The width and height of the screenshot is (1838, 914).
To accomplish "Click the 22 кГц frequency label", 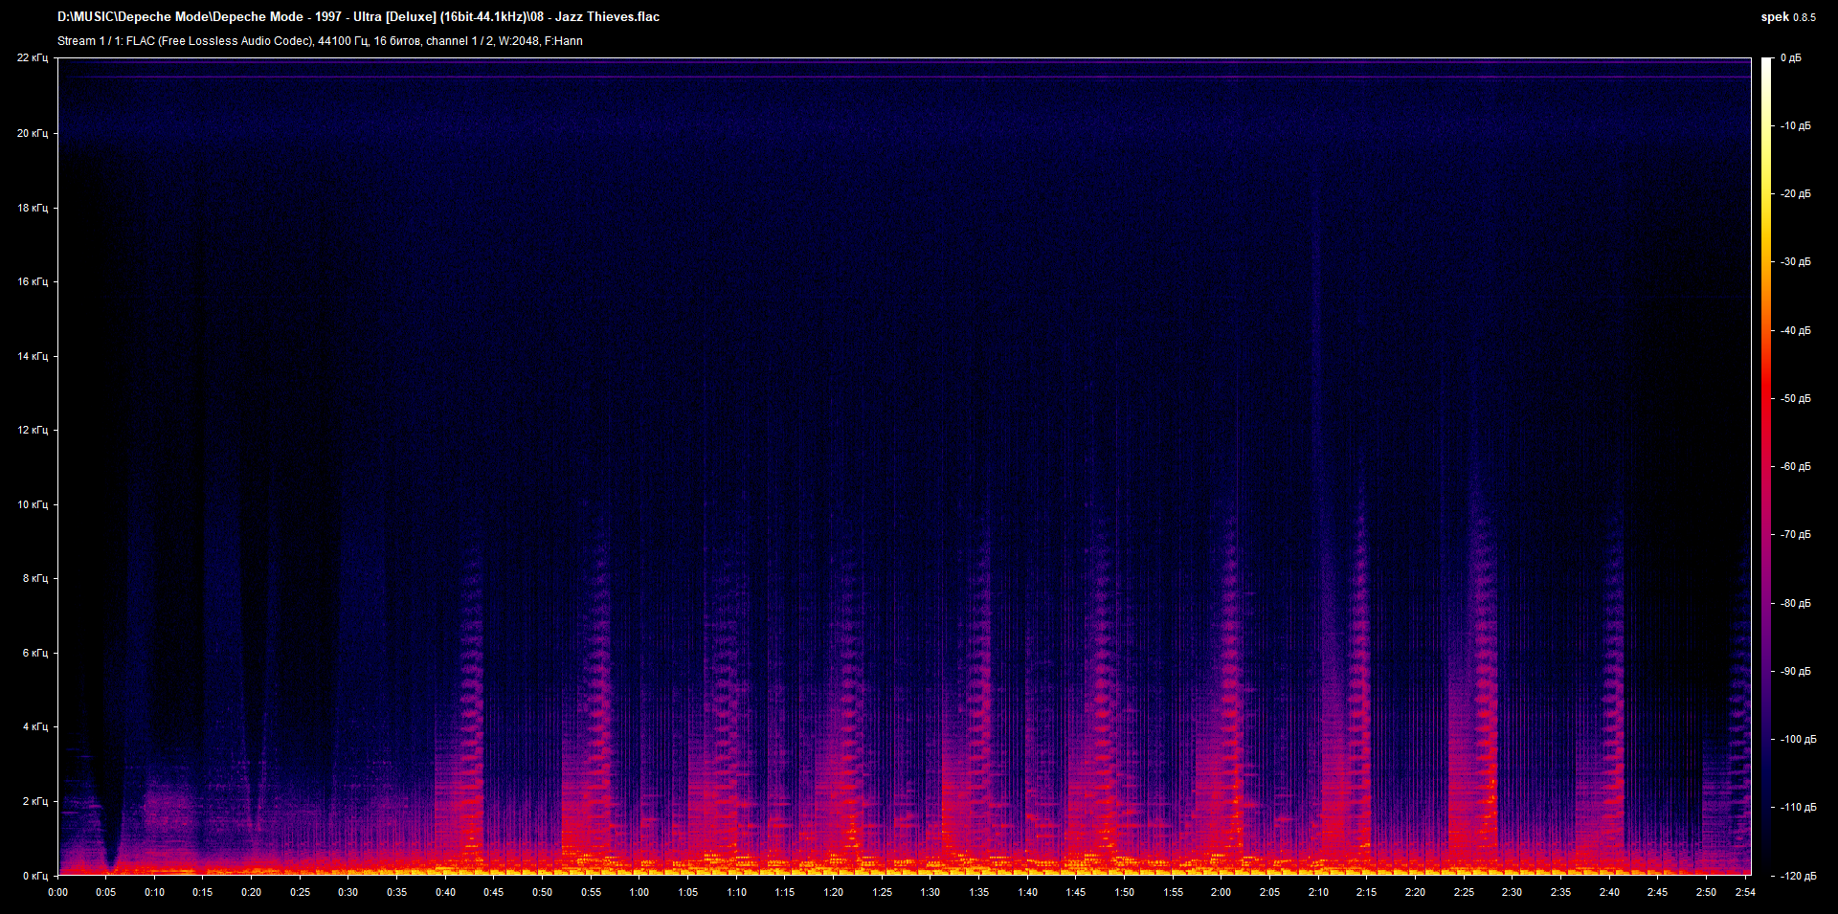I will tap(33, 58).
